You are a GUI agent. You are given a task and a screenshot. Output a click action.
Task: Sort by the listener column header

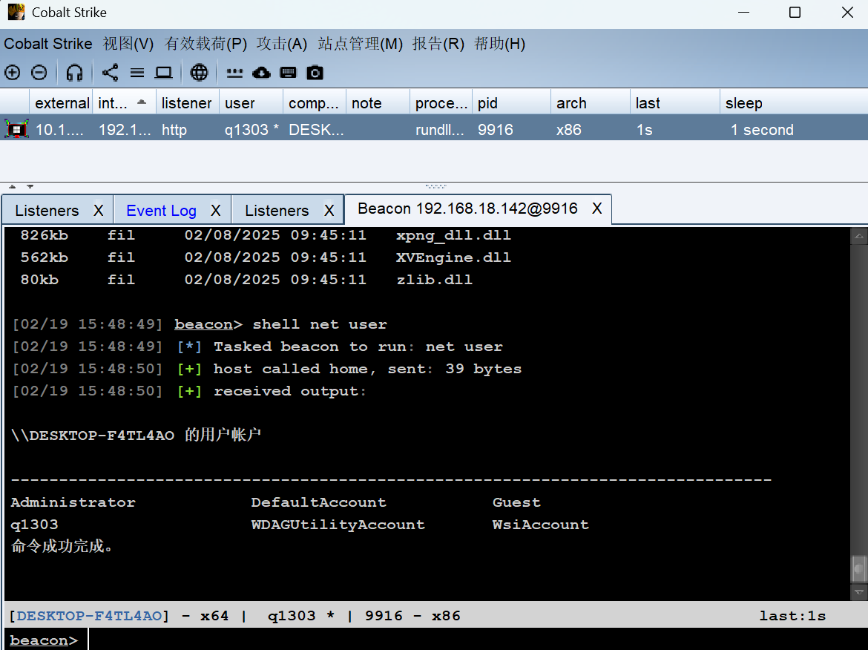(186, 103)
